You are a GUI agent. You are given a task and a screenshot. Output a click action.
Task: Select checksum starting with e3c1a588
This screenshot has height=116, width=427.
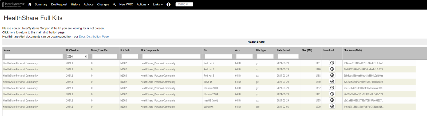pyautogui.click(x=363, y=100)
